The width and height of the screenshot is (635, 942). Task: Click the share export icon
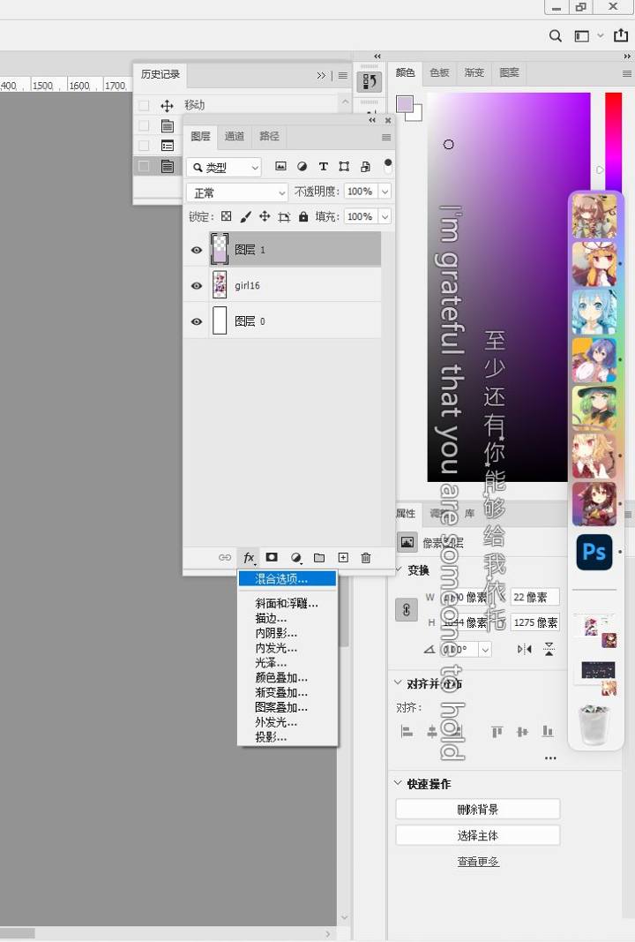coord(621,35)
